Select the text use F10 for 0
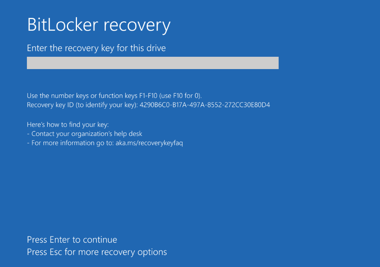 point(179,96)
